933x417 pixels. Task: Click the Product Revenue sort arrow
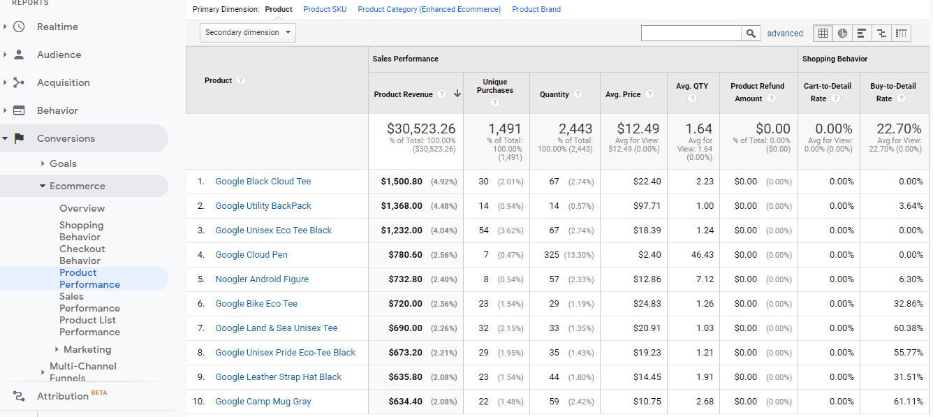(457, 94)
